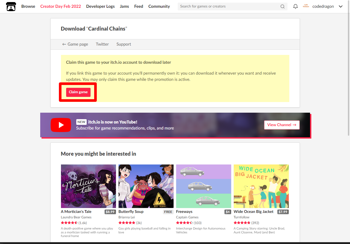Click the codedragon username
The image size is (350, 244).
pos(323,6)
